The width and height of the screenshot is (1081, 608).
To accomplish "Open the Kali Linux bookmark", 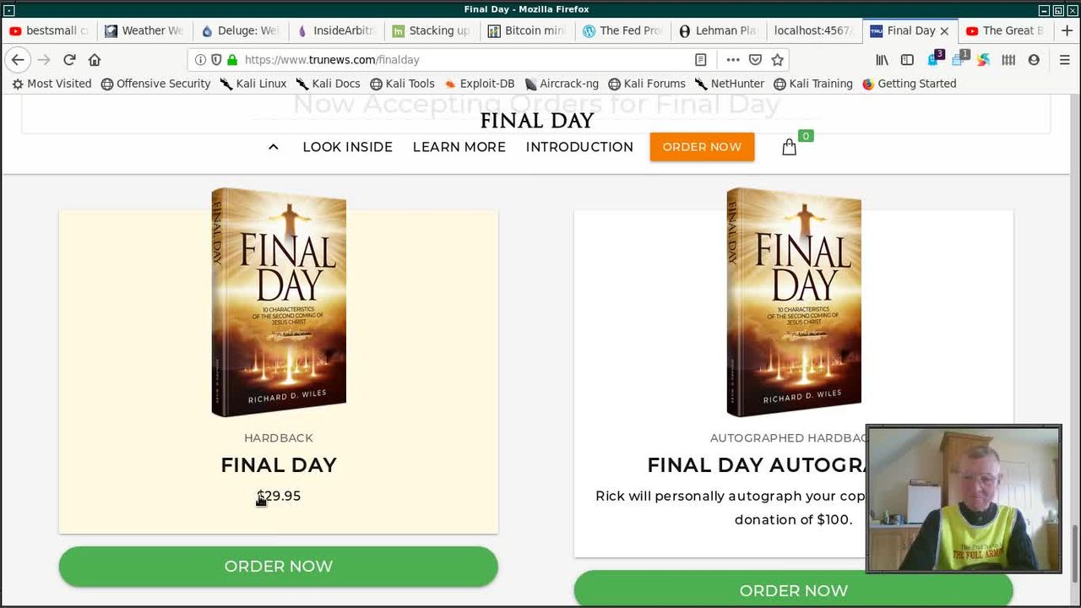I will point(253,84).
